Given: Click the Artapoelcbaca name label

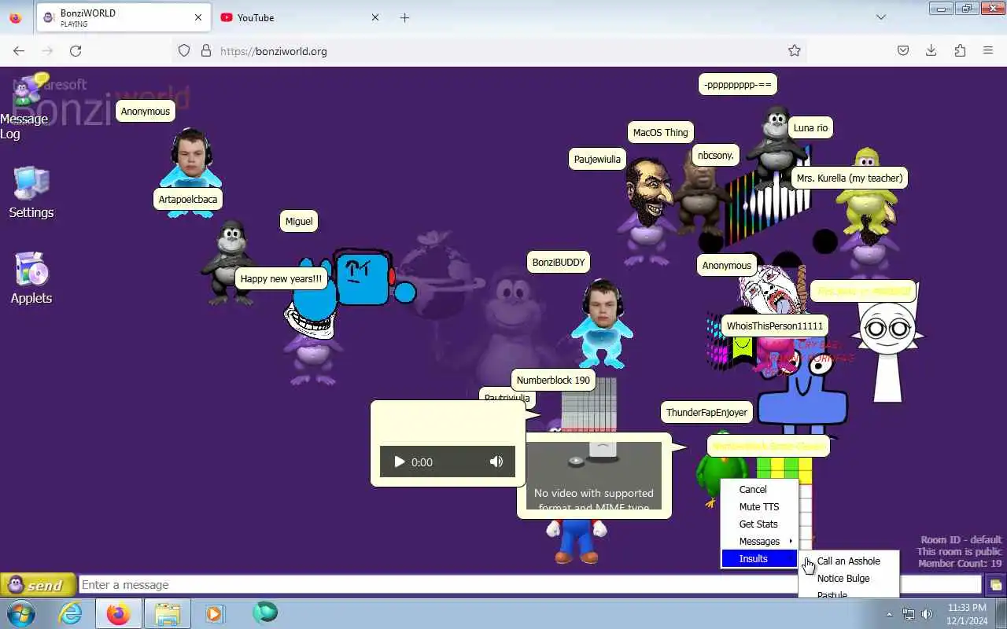Looking at the screenshot, I should coord(187,199).
